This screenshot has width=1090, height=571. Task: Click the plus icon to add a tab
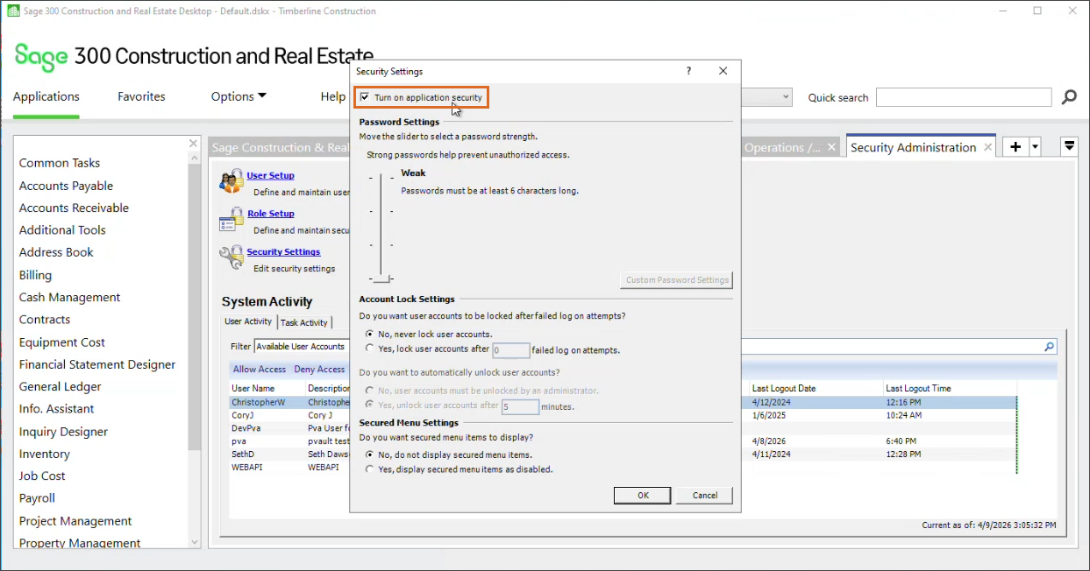coord(1015,147)
